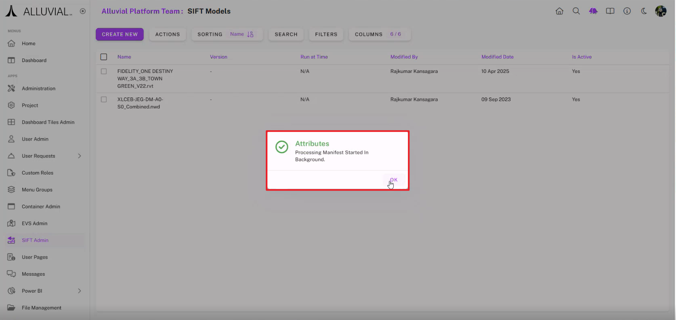
Task: Click the home icon in top header
Action: pyautogui.click(x=559, y=11)
